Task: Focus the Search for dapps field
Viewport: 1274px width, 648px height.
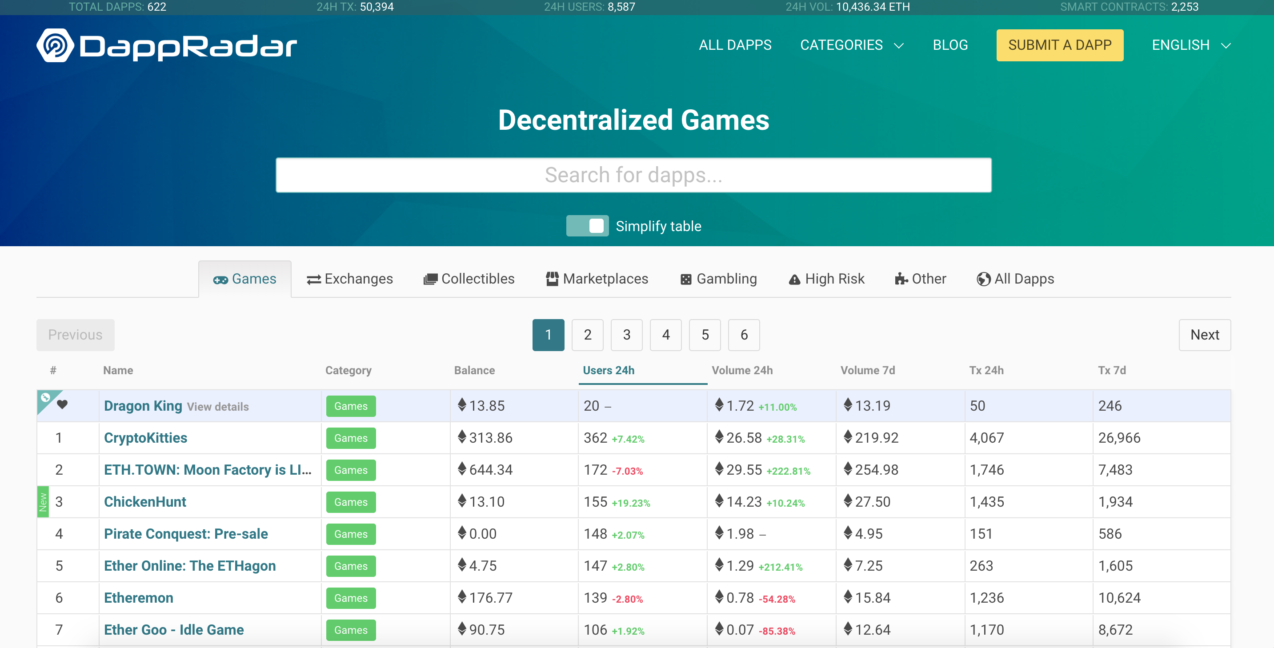Action: (633, 175)
